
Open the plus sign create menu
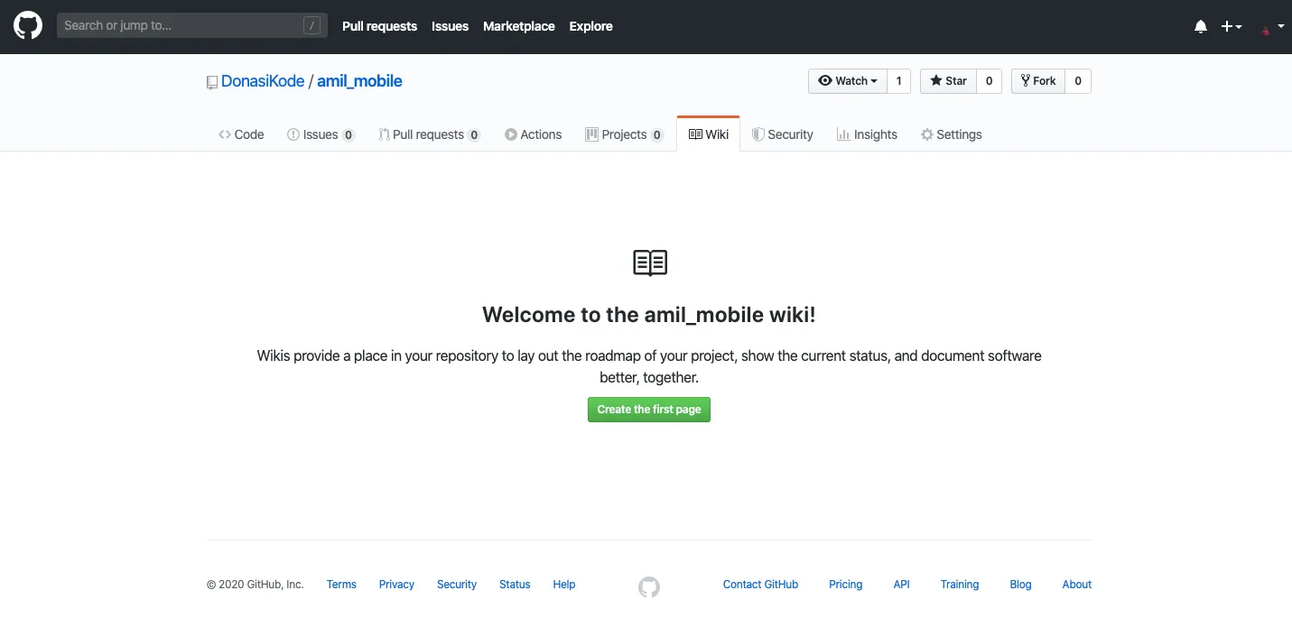pyautogui.click(x=1230, y=25)
